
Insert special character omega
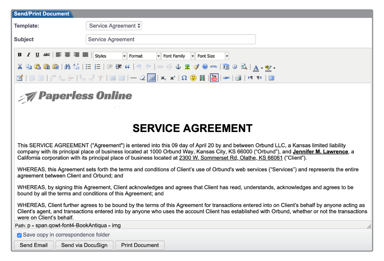click(x=184, y=78)
